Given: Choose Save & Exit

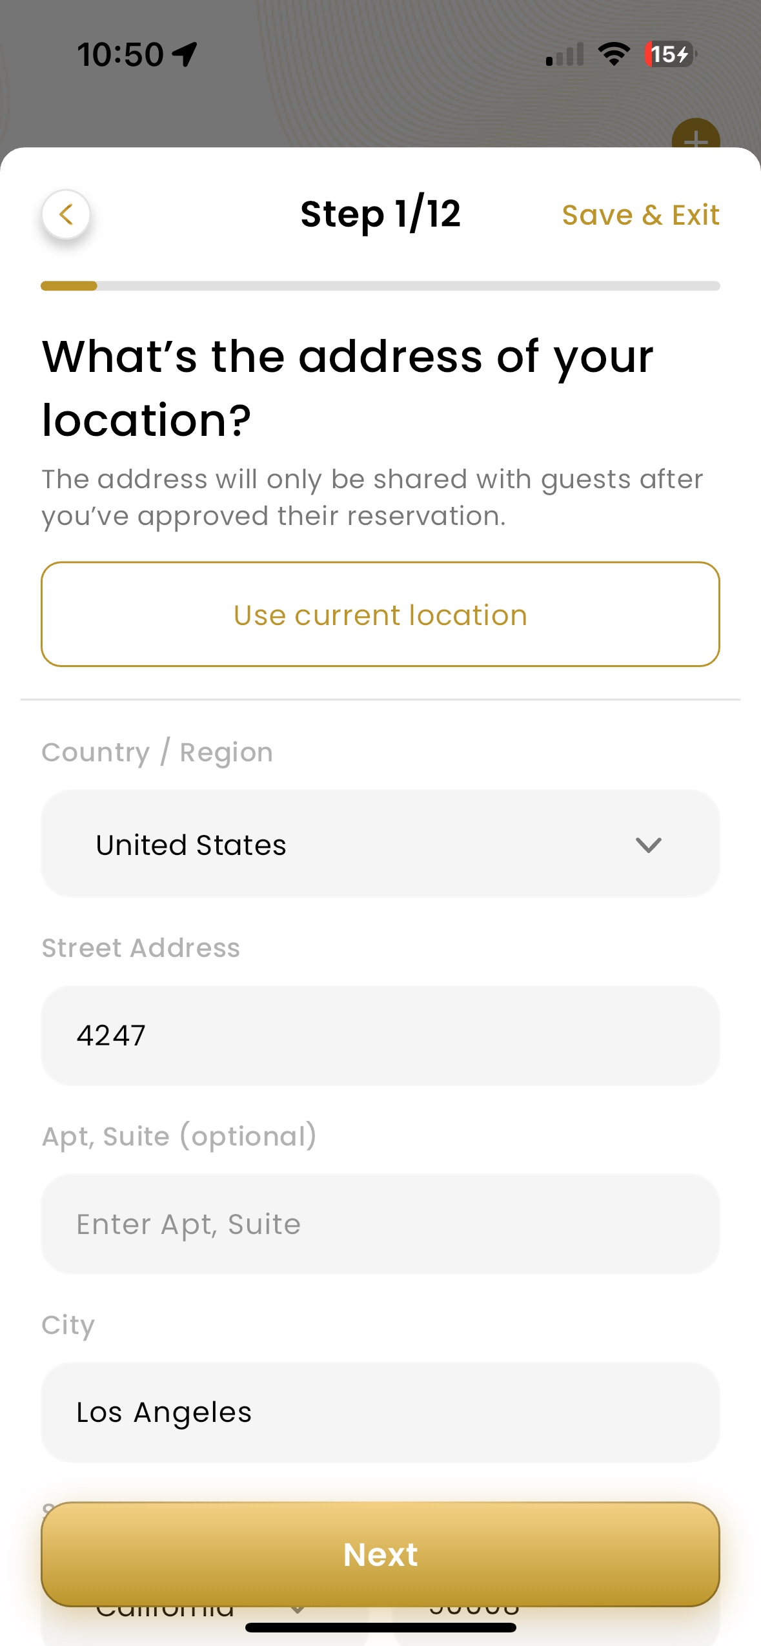Looking at the screenshot, I should click(640, 215).
